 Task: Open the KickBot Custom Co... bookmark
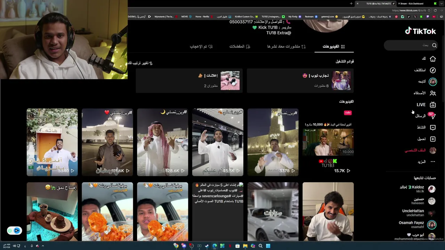(x=246, y=17)
